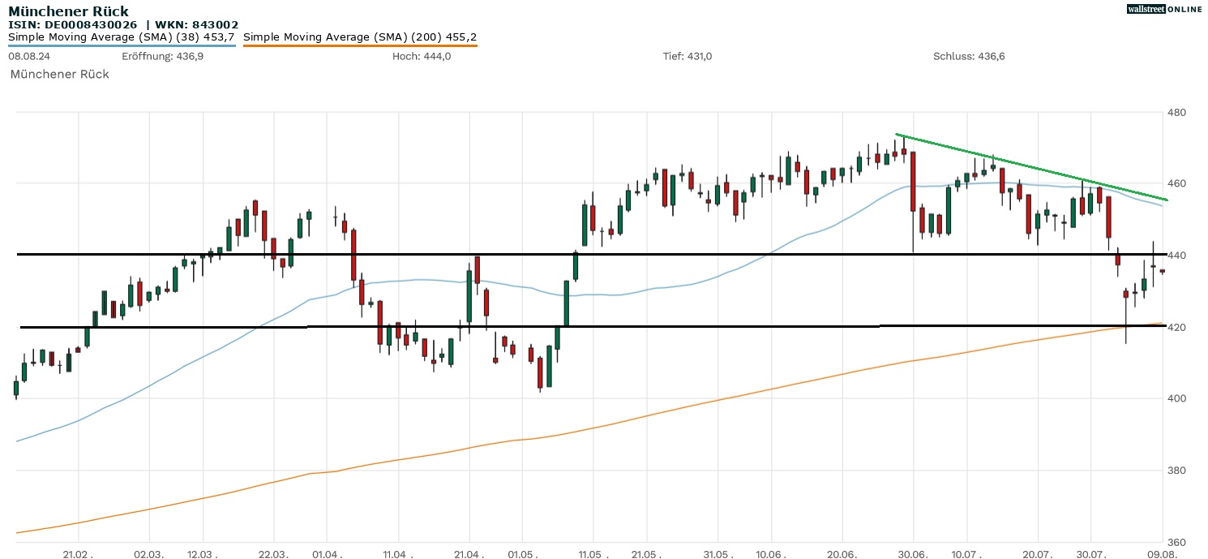This screenshot has width=1208, height=559.
Task: Click the 480 price axis label
Action: (x=1176, y=112)
